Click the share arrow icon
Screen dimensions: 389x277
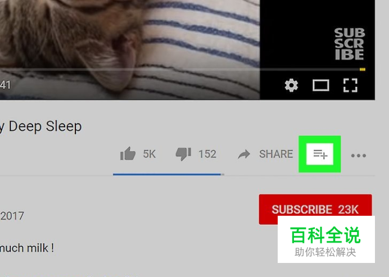(x=244, y=154)
